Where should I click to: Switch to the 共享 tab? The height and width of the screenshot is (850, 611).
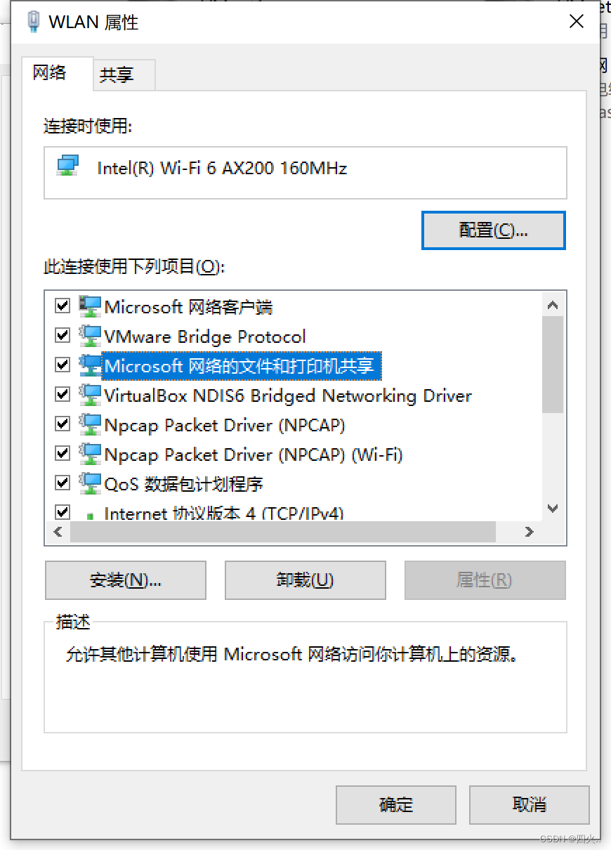point(117,74)
